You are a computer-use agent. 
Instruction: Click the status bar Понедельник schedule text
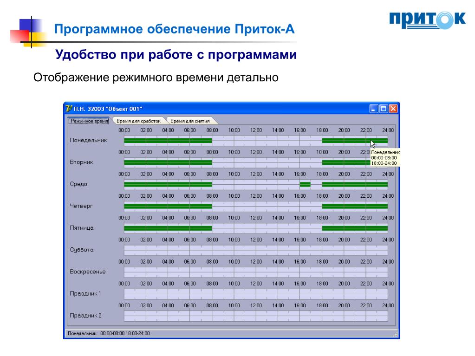109,333
